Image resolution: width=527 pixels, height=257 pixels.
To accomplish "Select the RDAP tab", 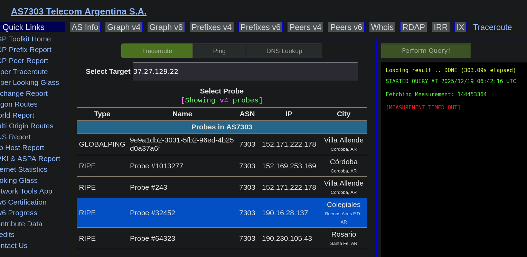I will click(413, 27).
